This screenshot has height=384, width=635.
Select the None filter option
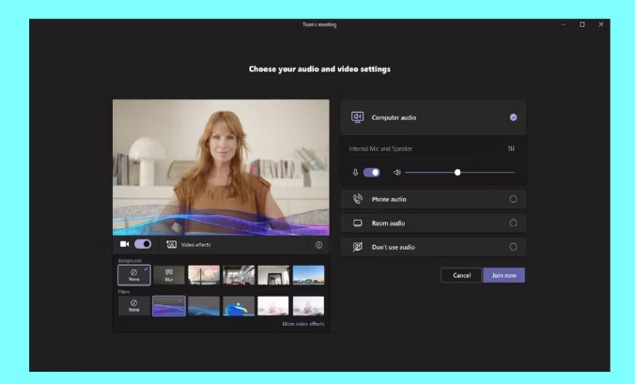tap(134, 306)
